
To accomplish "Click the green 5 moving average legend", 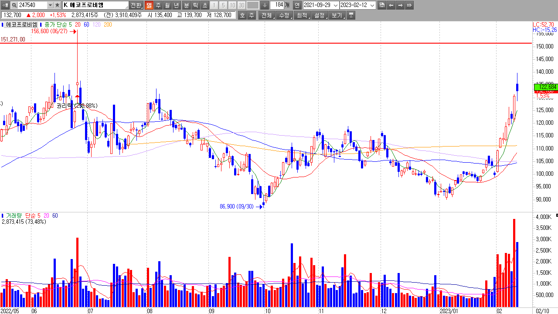I will pos(70,25).
